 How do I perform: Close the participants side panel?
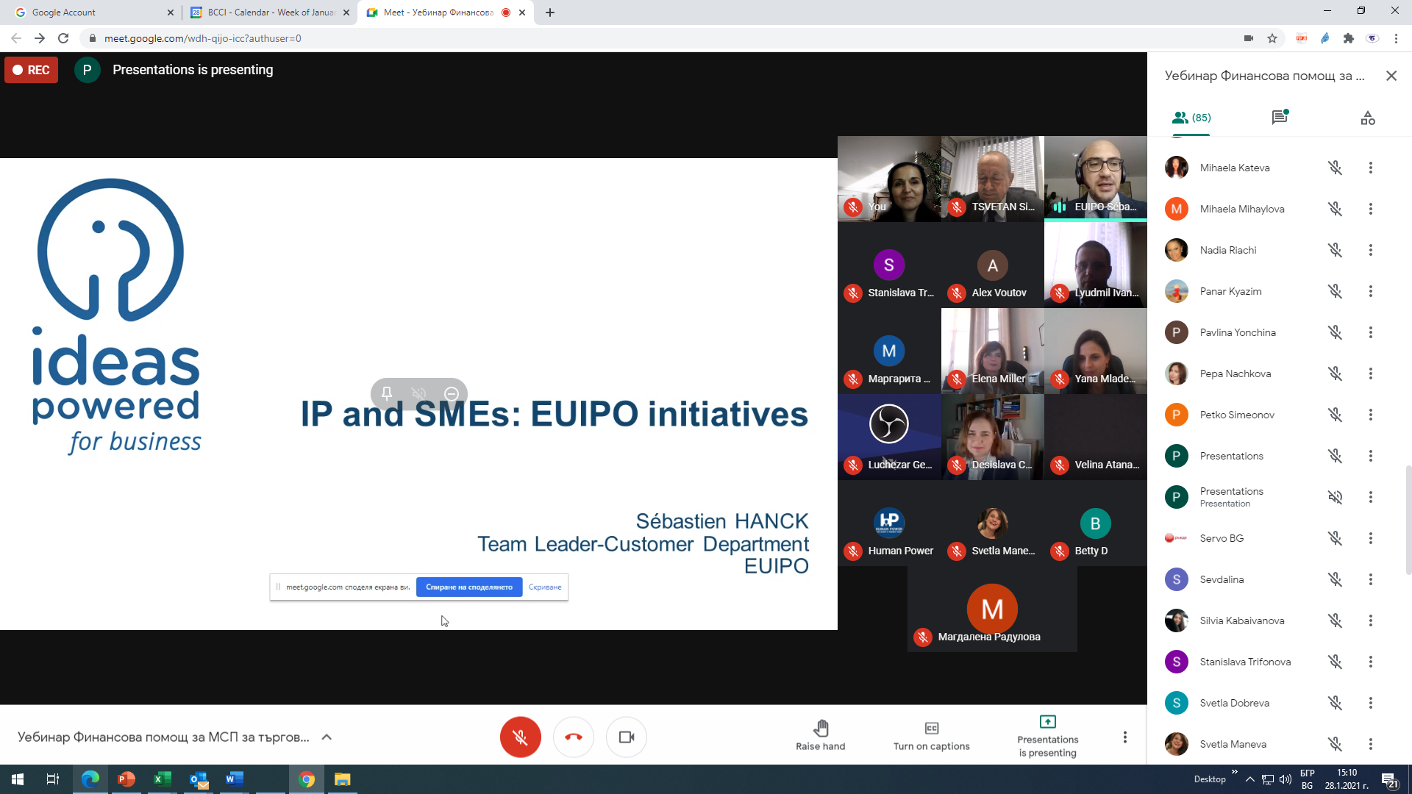1391,76
